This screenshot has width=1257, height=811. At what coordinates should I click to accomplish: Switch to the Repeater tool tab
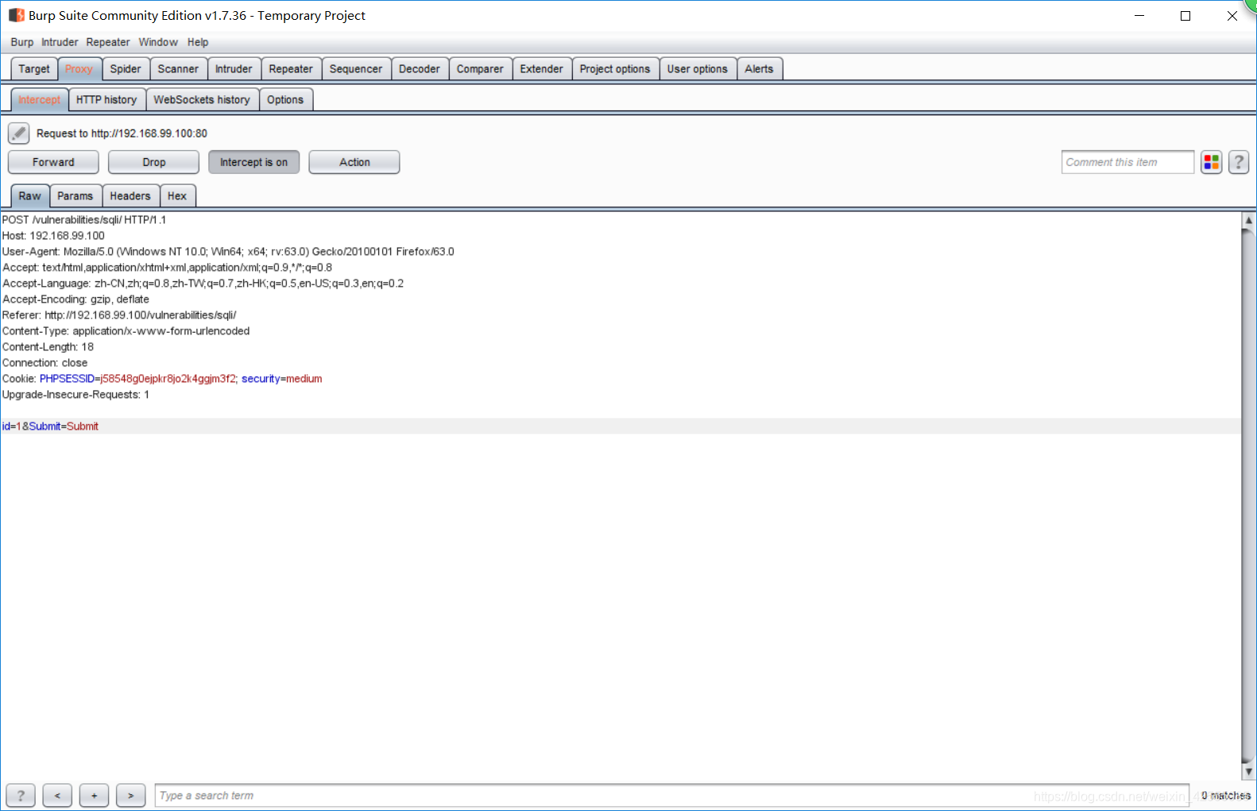[291, 69]
